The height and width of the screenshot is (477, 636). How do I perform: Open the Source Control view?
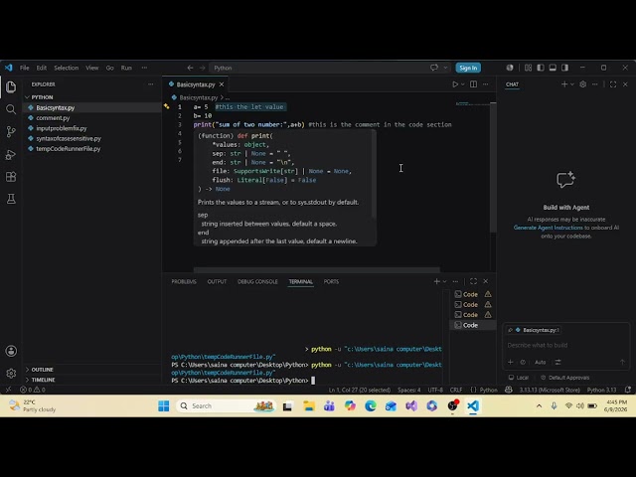click(11, 131)
